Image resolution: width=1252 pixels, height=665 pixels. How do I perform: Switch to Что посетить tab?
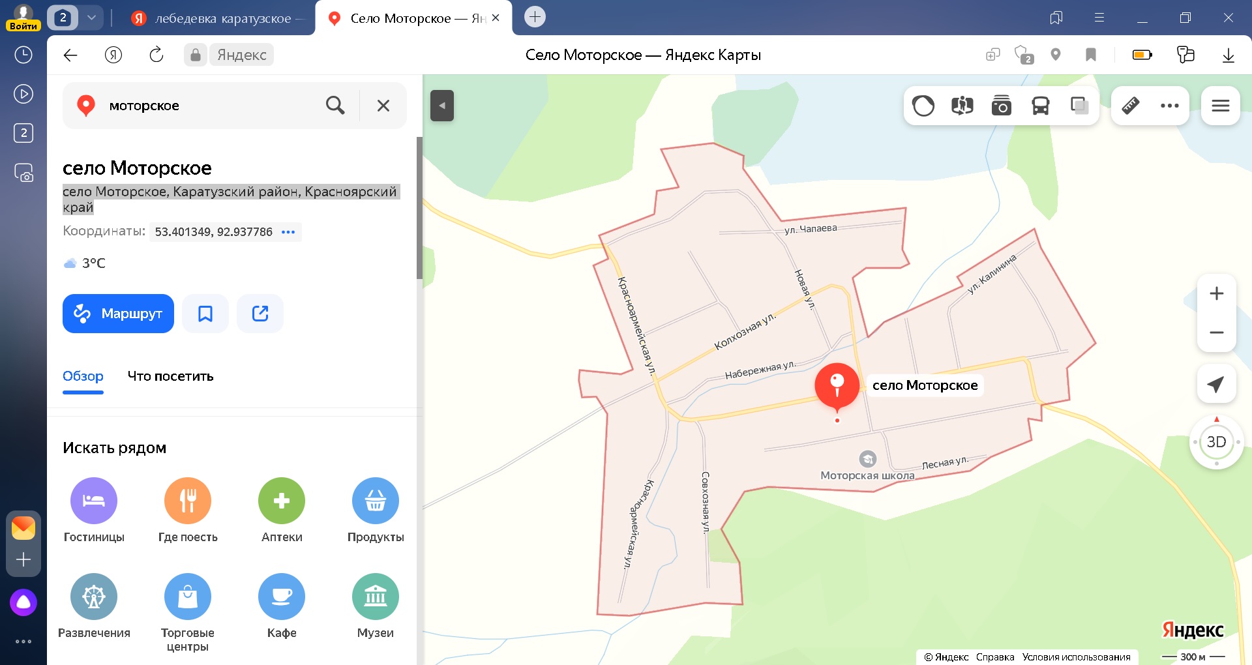tap(171, 376)
